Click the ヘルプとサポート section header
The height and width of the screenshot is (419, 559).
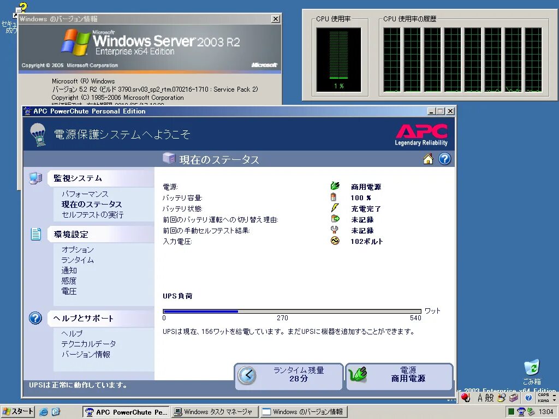point(100,318)
